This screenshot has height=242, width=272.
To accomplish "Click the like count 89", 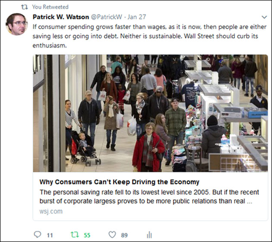I will tap(124, 235).
